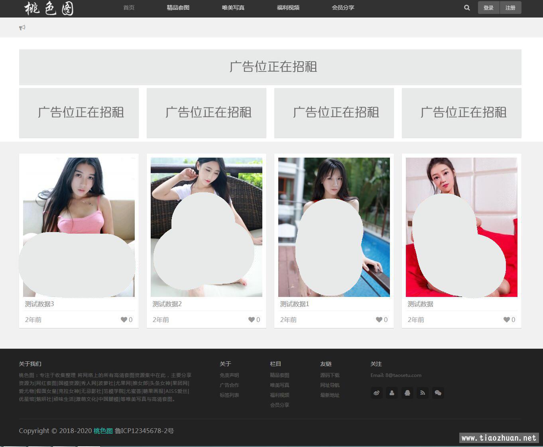
Task: Click the teal 桃色图 link in copyright
Action: point(103,431)
